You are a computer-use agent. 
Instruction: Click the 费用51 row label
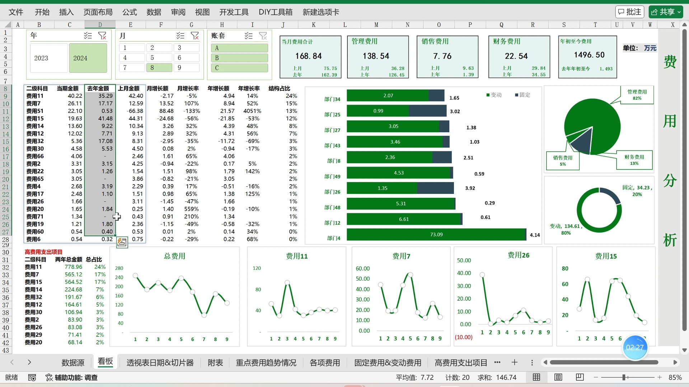click(x=35, y=111)
